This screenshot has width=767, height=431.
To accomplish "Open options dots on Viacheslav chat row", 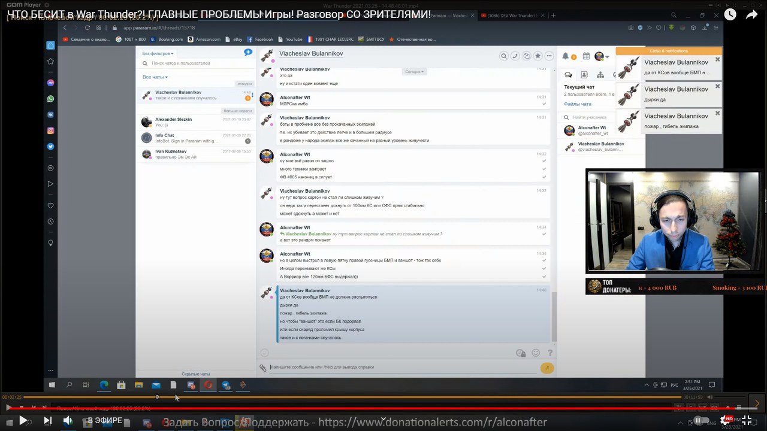I will pos(252,95).
